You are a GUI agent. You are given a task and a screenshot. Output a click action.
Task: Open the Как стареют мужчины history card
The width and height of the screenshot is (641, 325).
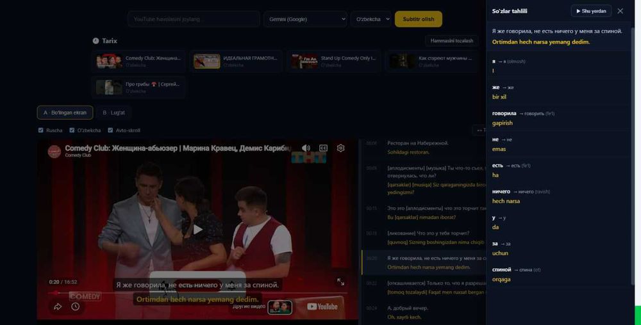tap(431, 61)
